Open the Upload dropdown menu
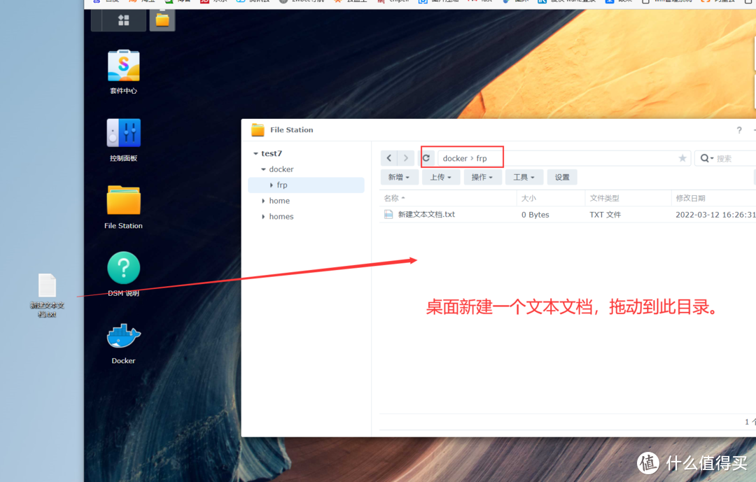This screenshot has height=482, width=756. [x=441, y=177]
